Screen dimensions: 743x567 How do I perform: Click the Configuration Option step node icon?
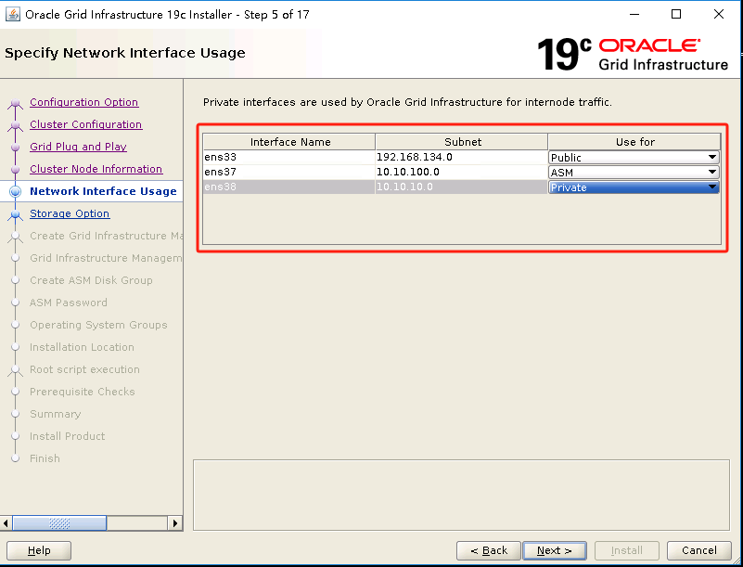coord(15,103)
